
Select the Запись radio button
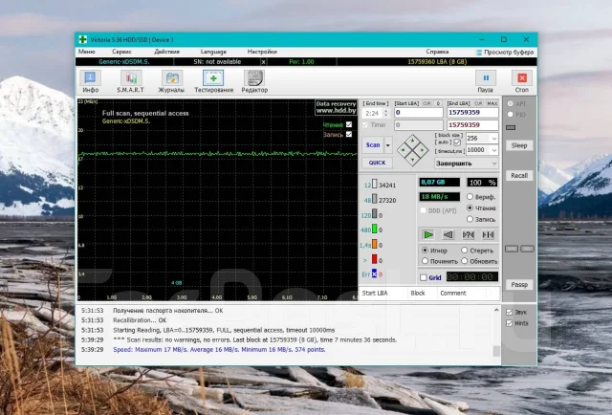pos(470,219)
